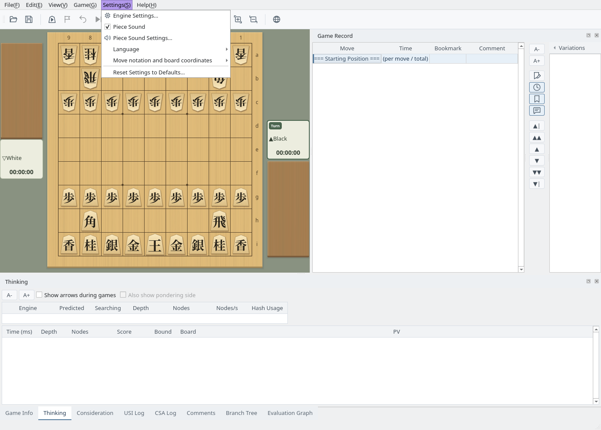
Task: Step back one move up arrow
Action: (537, 149)
